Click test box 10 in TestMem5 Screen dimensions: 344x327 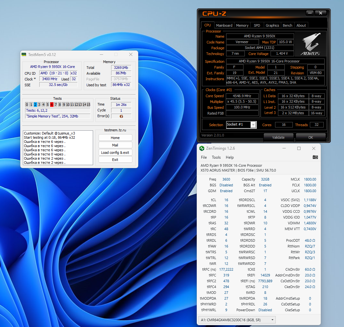click(68, 105)
